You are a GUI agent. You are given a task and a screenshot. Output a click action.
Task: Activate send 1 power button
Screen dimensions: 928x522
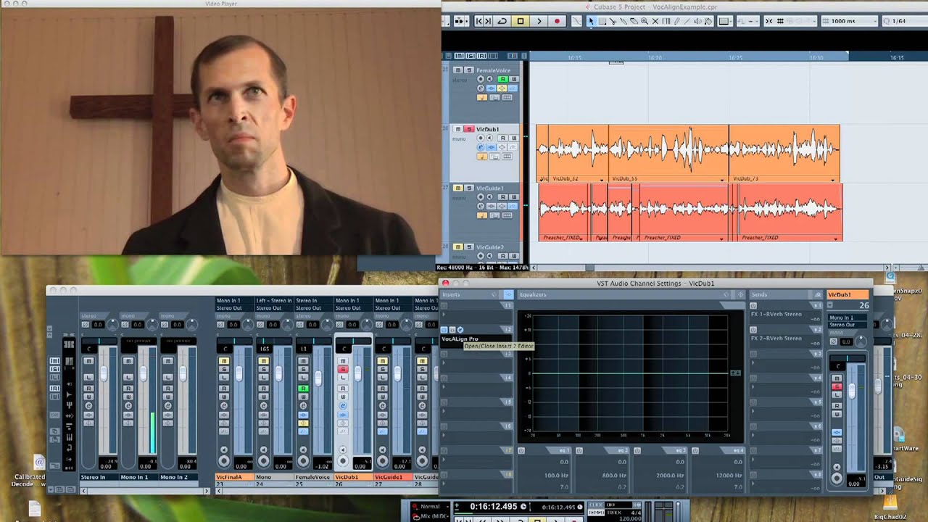tap(753, 305)
